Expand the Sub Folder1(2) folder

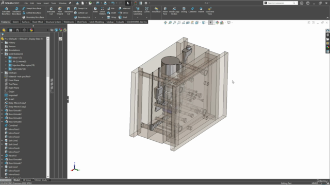click(6, 69)
